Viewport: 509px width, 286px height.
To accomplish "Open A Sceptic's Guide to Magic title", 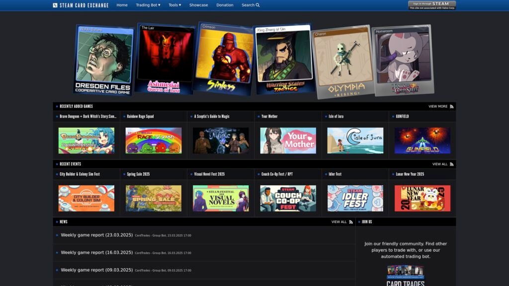I will (212, 116).
